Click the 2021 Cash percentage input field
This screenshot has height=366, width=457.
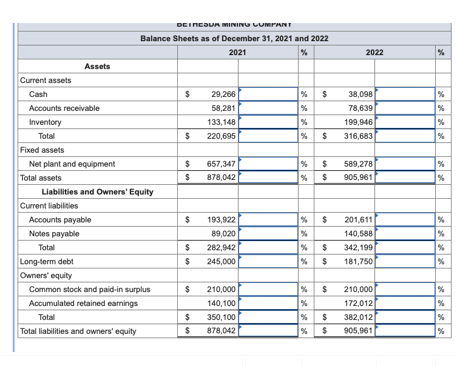click(268, 94)
